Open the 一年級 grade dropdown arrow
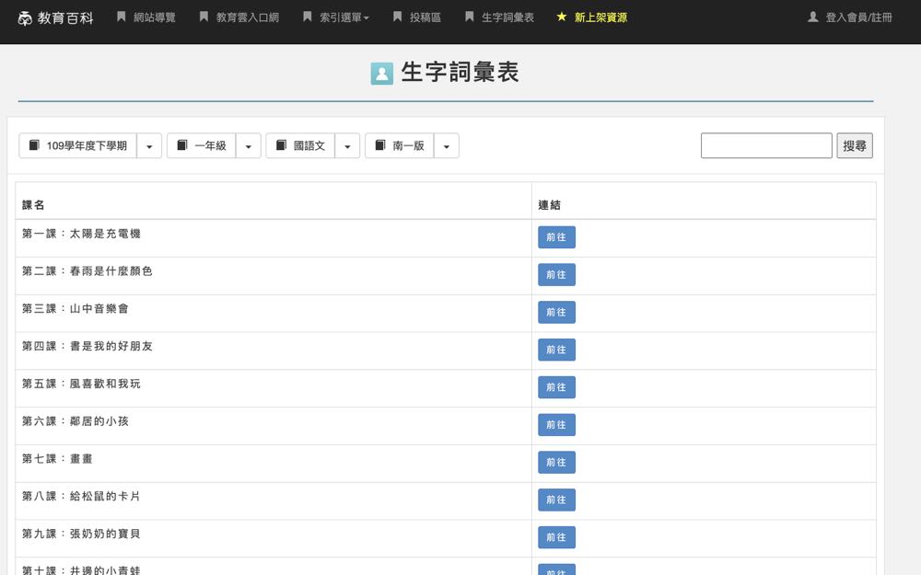921x575 pixels. [x=249, y=145]
